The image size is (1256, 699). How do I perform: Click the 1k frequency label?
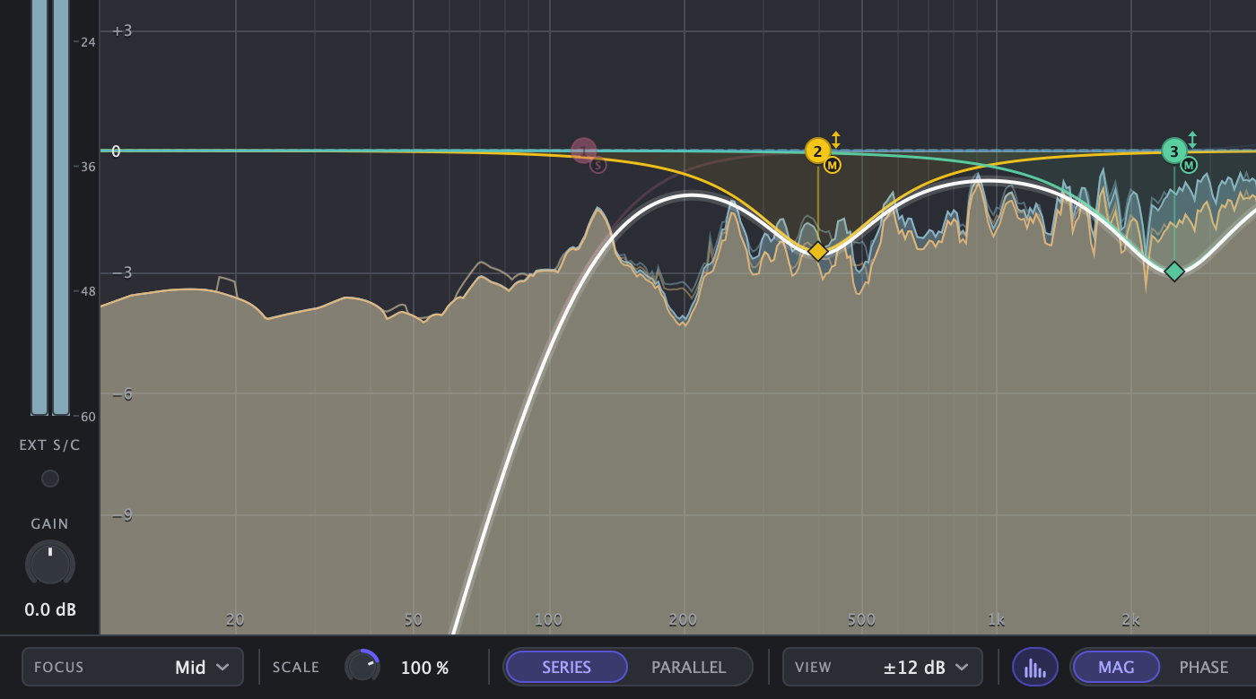click(x=996, y=619)
